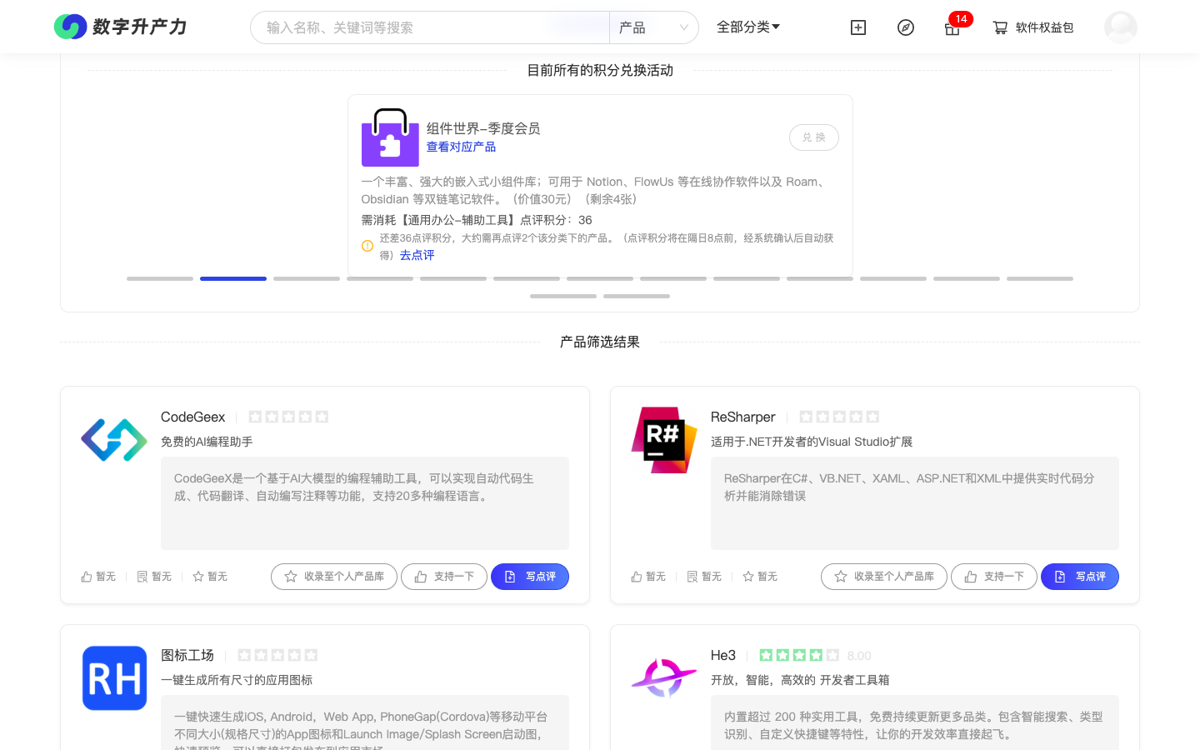Click the 组件世界 bag product icon
The image size is (1200, 750).
coord(390,137)
